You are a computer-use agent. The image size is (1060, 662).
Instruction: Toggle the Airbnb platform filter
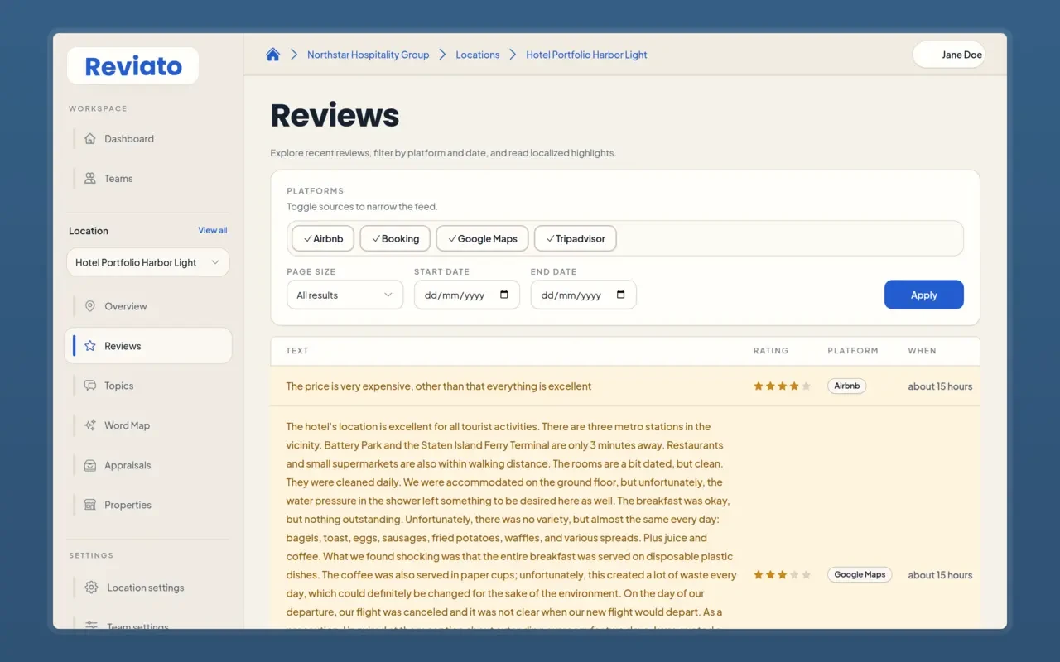tap(323, 238)
